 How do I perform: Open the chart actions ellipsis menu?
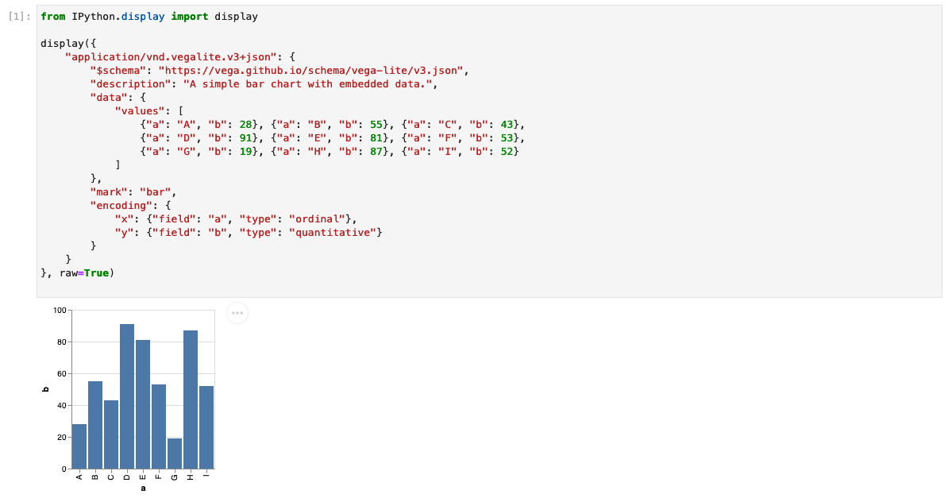coord(237,313)
